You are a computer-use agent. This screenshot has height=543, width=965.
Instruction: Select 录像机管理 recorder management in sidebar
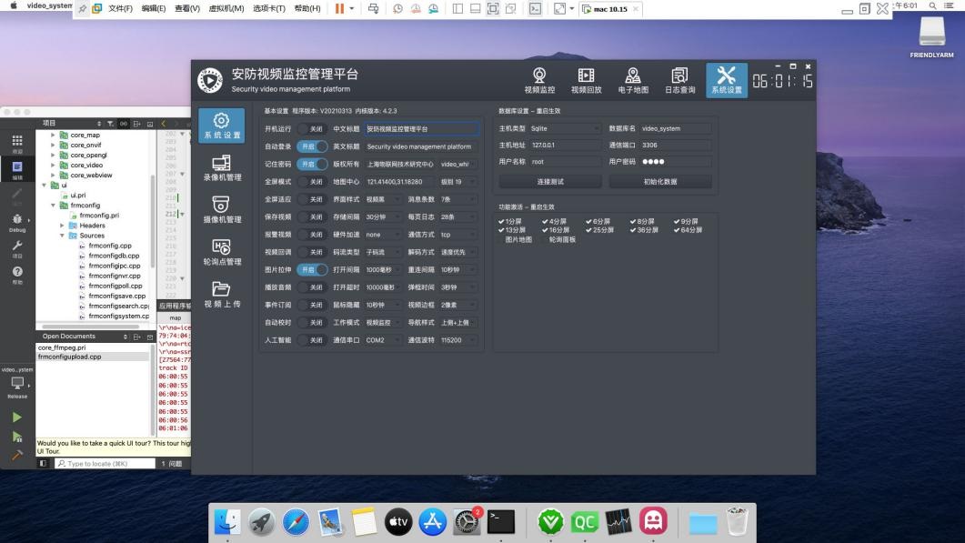click(222, 168)
